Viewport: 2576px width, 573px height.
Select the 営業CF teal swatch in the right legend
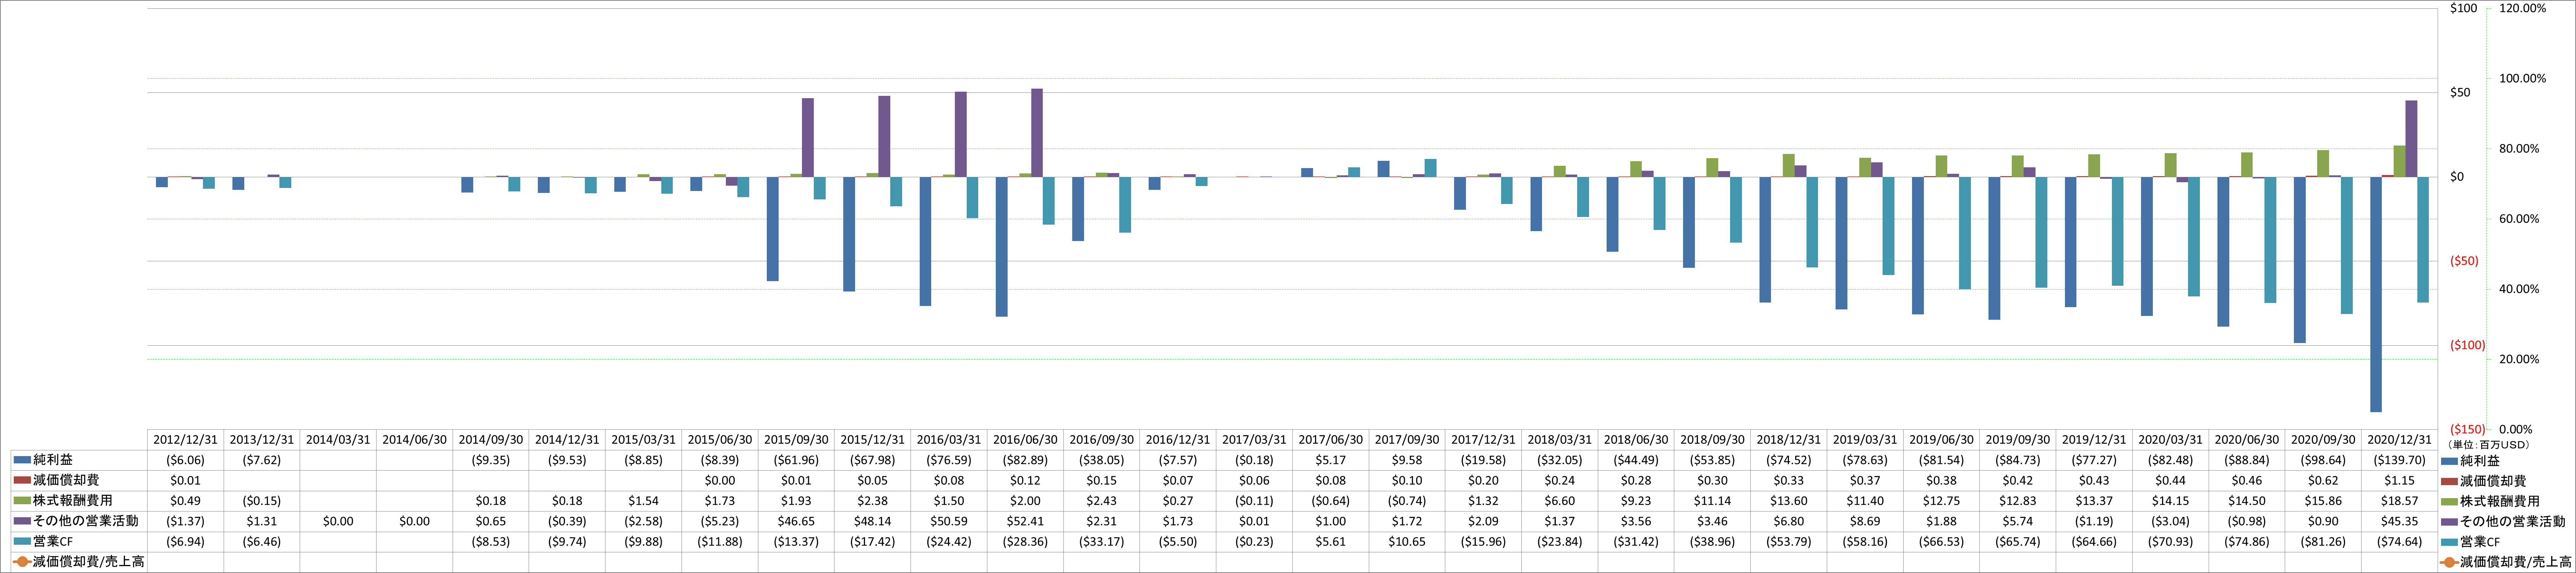(x=2450, y=542)
